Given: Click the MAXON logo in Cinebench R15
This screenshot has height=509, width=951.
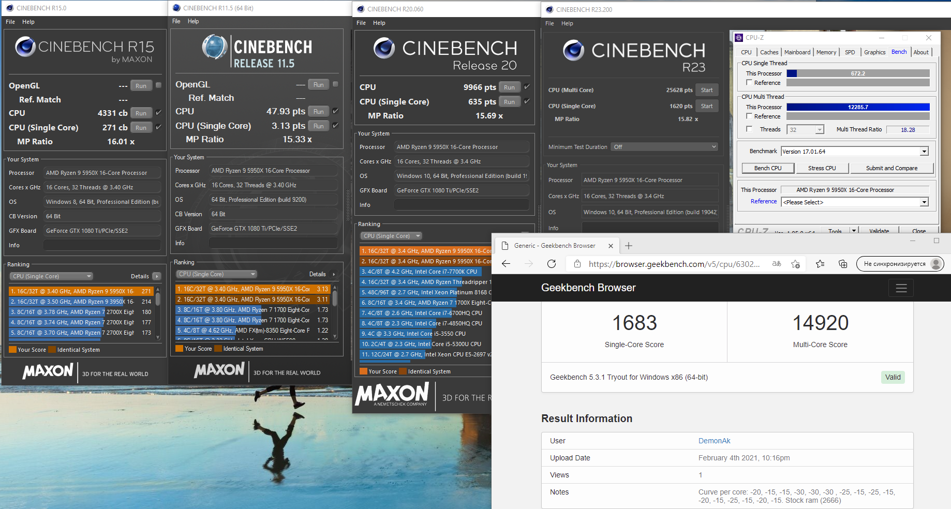Looking at the screenshot, I should coord(48,371).
